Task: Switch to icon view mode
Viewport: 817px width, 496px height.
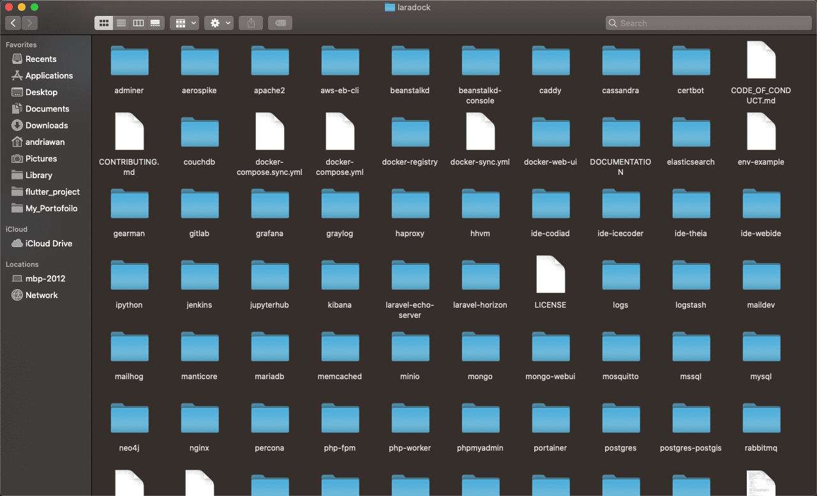Action: click(x=104, y=23)
